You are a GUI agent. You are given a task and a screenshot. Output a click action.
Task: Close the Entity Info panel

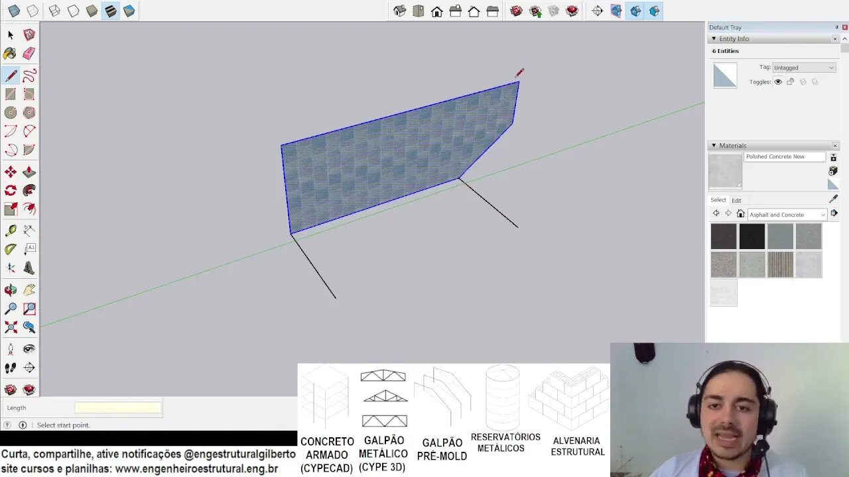pyautogui.click(x=835, y=38)
